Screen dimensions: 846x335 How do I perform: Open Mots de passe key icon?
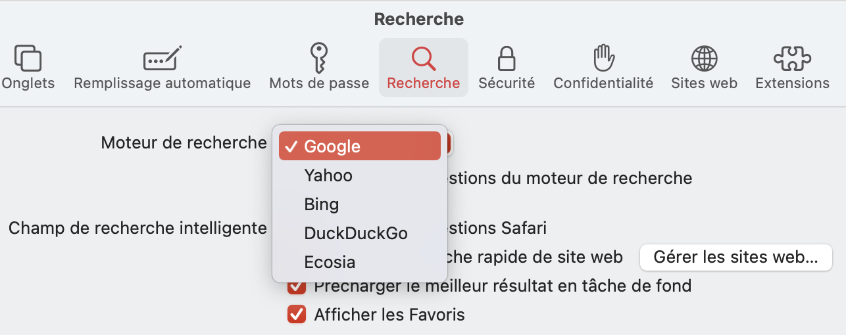pyautogui.click(x=319, y=58)
